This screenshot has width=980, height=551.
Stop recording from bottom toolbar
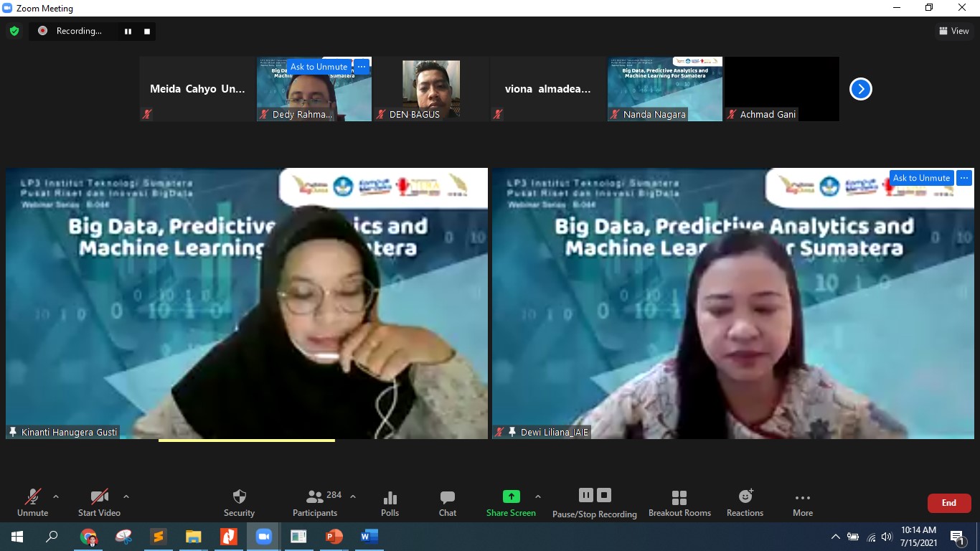[604, 495]
